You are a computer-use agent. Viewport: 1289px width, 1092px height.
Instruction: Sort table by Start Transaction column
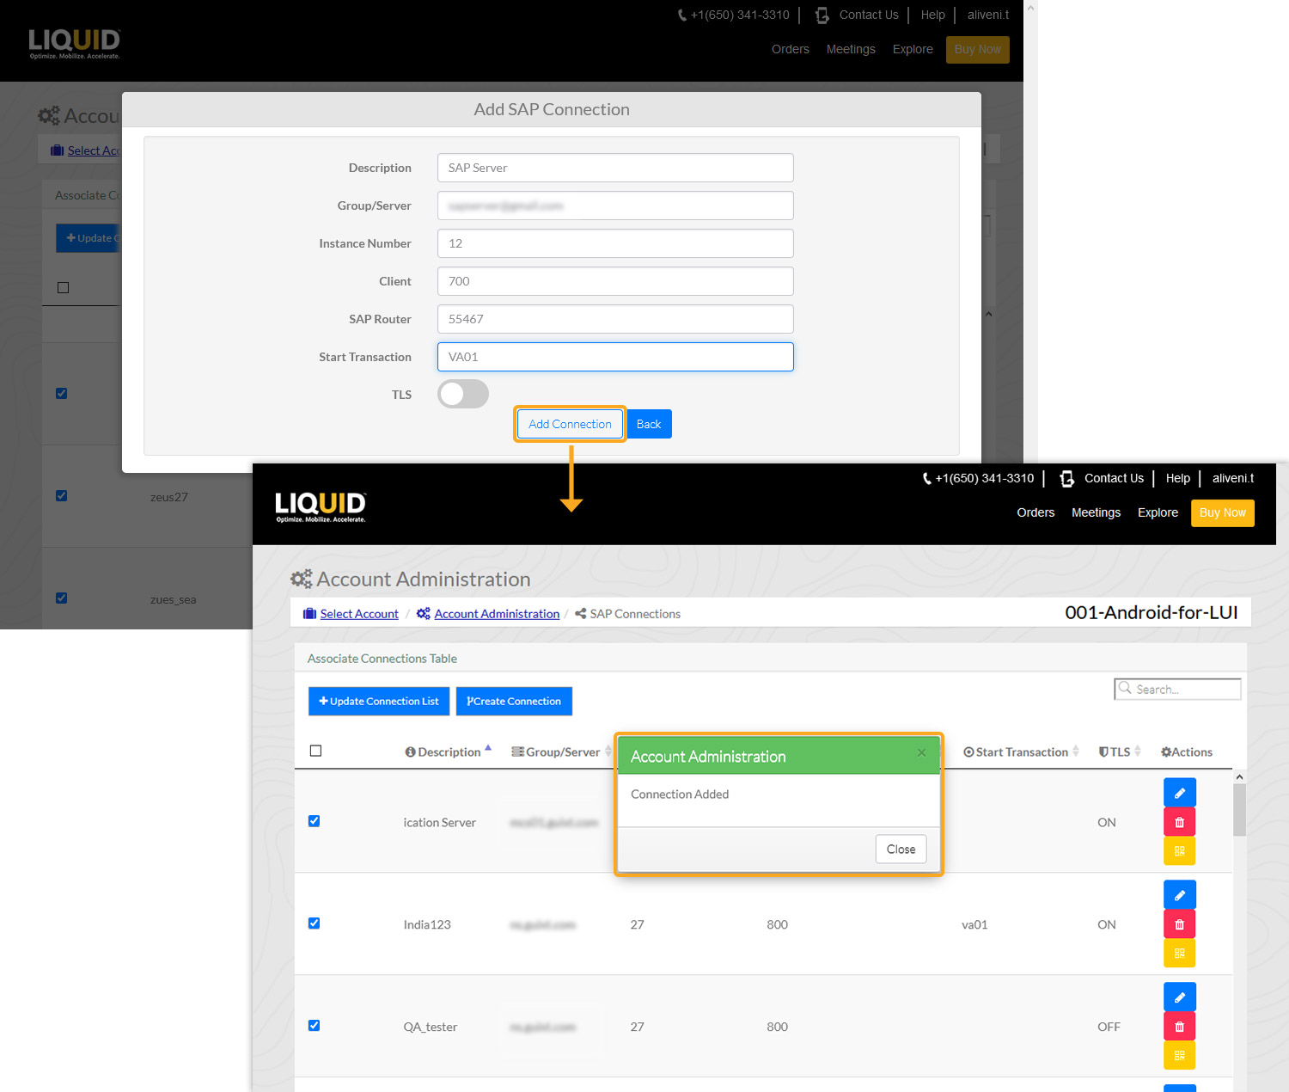point(1021,752)
